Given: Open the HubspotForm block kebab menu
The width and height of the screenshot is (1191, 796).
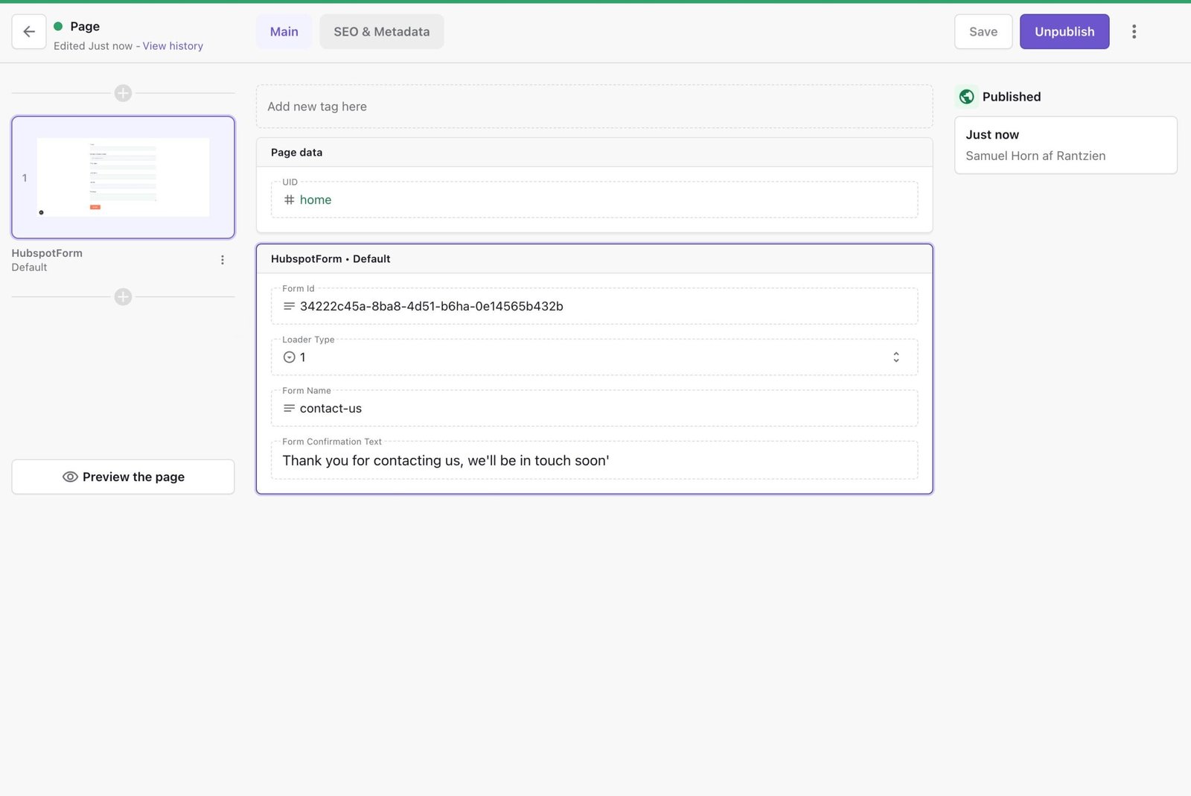Looking at the screenshot, I should pyautogui.click(x=222, y=259).
